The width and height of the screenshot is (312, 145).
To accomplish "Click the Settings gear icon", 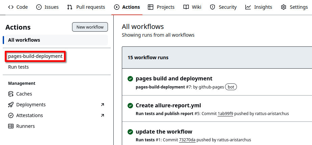I will [284, 7].
